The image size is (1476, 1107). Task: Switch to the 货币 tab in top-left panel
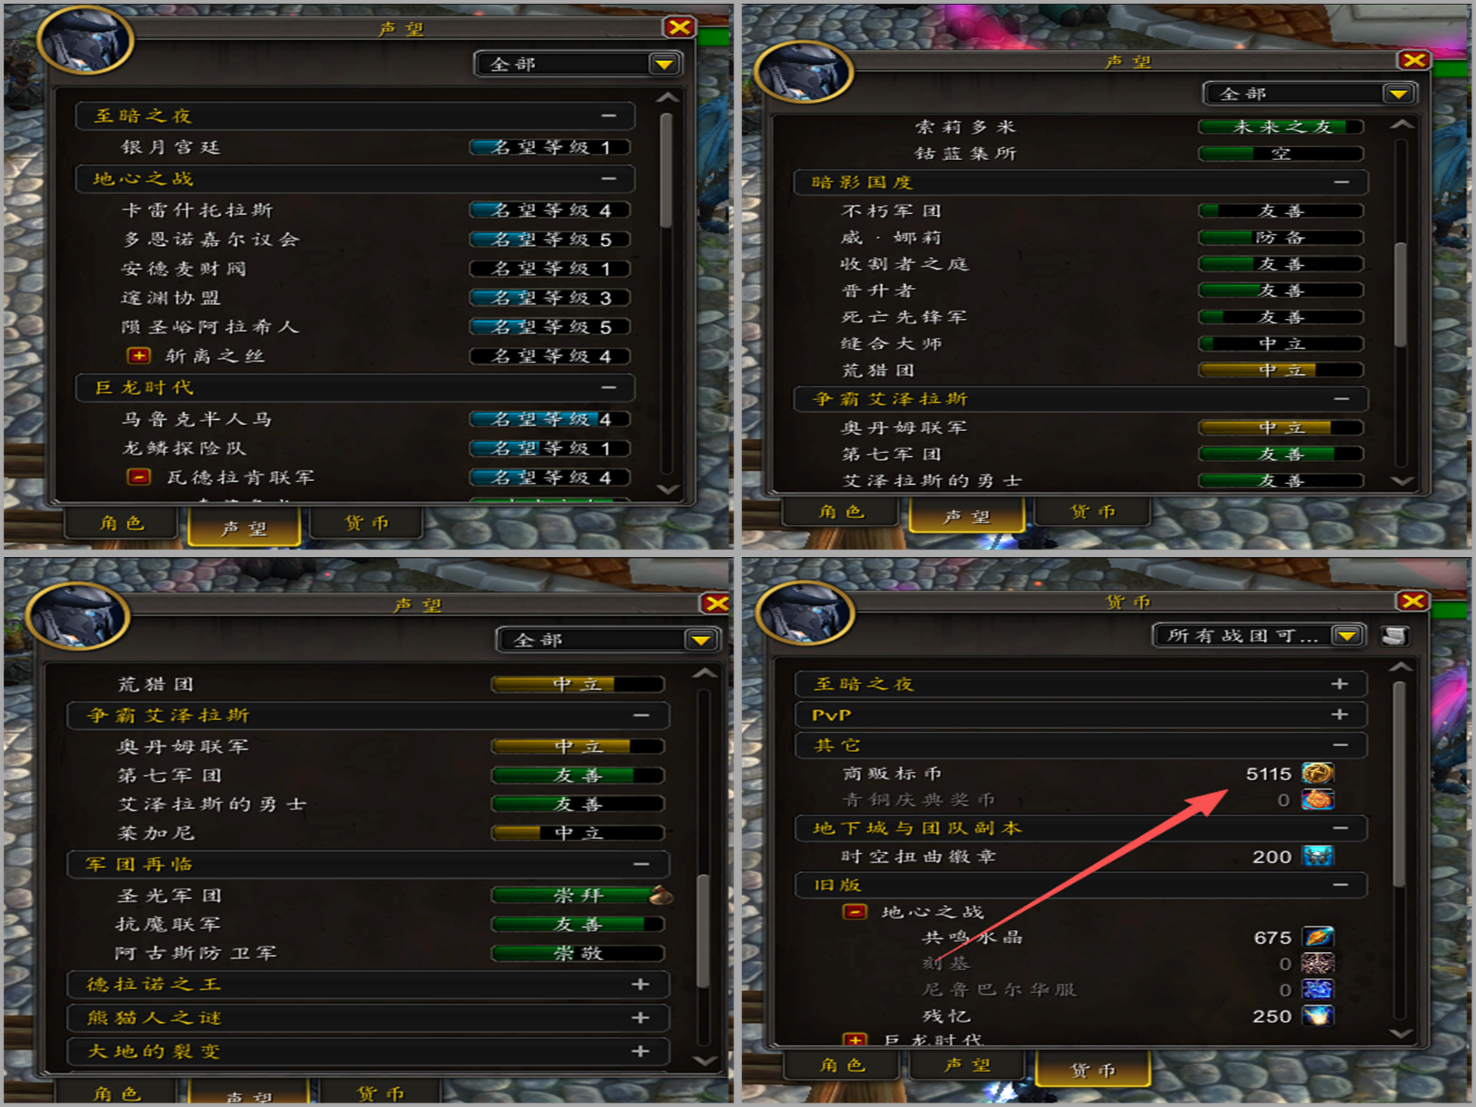(x=367, y=523)
